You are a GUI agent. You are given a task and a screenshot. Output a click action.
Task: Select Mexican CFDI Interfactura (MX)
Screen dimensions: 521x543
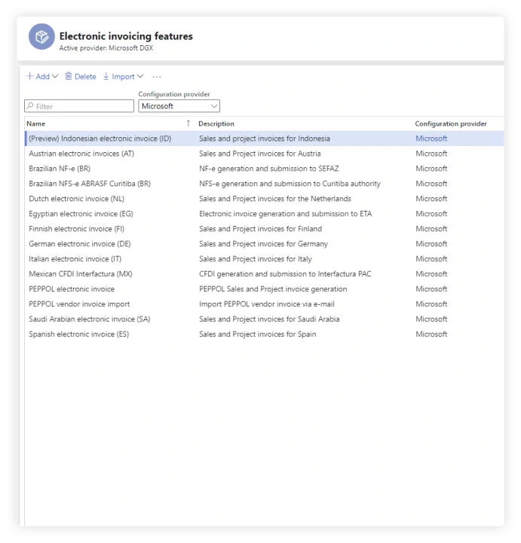81,274
